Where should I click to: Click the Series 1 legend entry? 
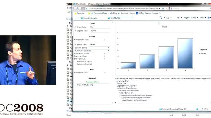coord(203,53)
